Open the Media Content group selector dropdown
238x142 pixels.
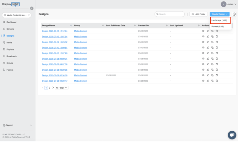[x=17, y=15]
